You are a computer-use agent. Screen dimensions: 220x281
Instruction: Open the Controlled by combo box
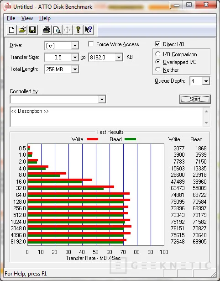pos(58,99)
